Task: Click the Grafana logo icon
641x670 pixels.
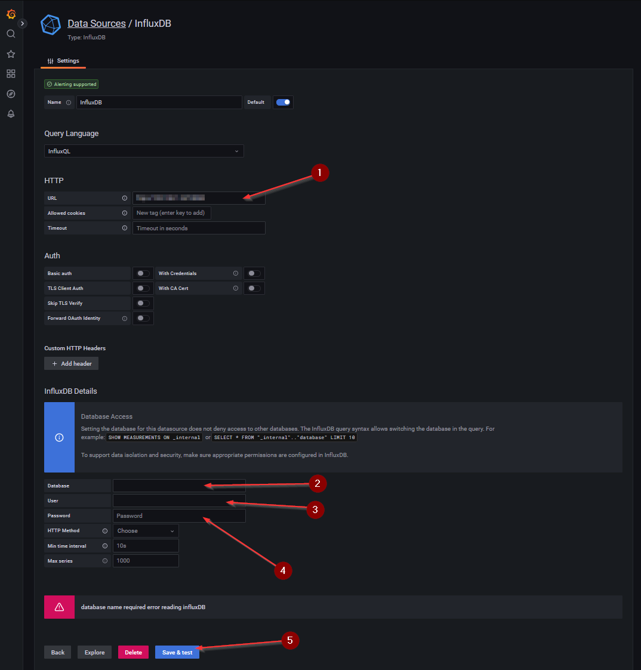Action: pyautogui.click(x=11, y=14)
